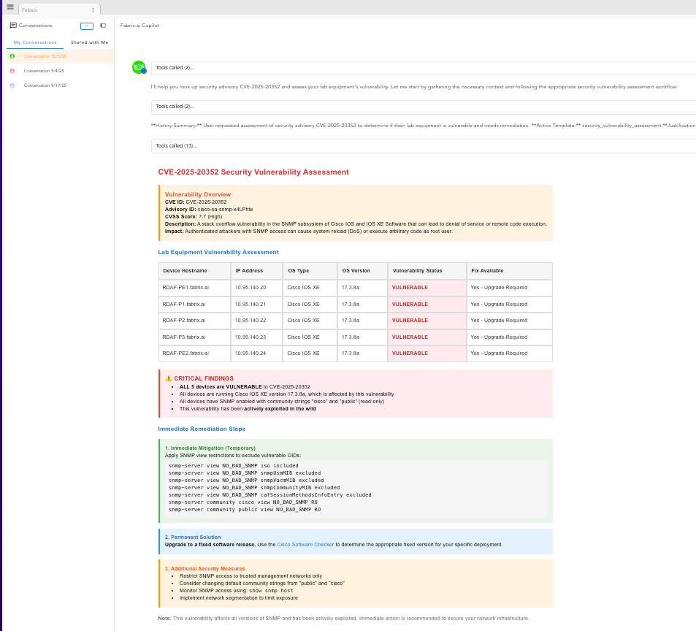Open Conversation 9/17/25 from the list
696x631 pixels.
click(x=45, y=85)
